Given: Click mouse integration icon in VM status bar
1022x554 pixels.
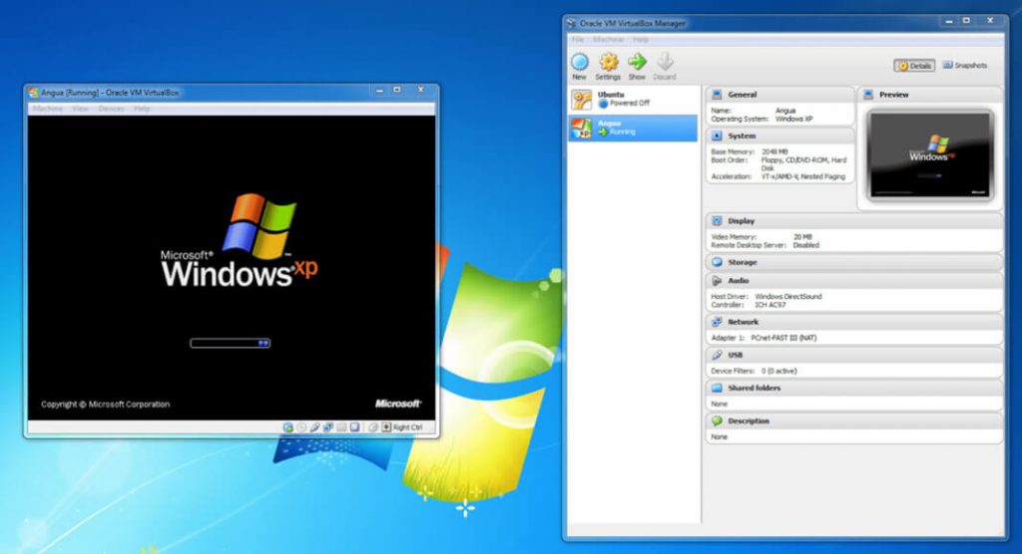Looking at the screenshot, I should point(373,427).
